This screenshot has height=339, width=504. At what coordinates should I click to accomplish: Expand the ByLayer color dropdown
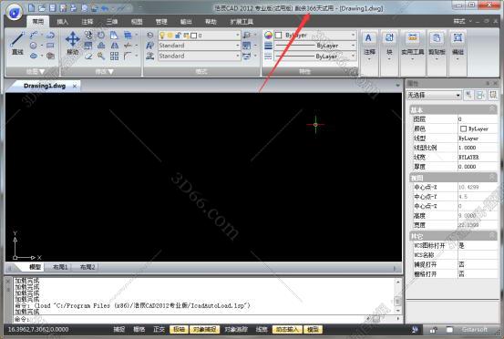click(315, 35)
